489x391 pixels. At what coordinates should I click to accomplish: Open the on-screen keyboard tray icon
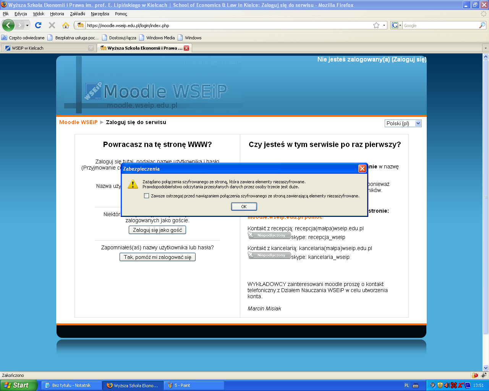point(416,385)
